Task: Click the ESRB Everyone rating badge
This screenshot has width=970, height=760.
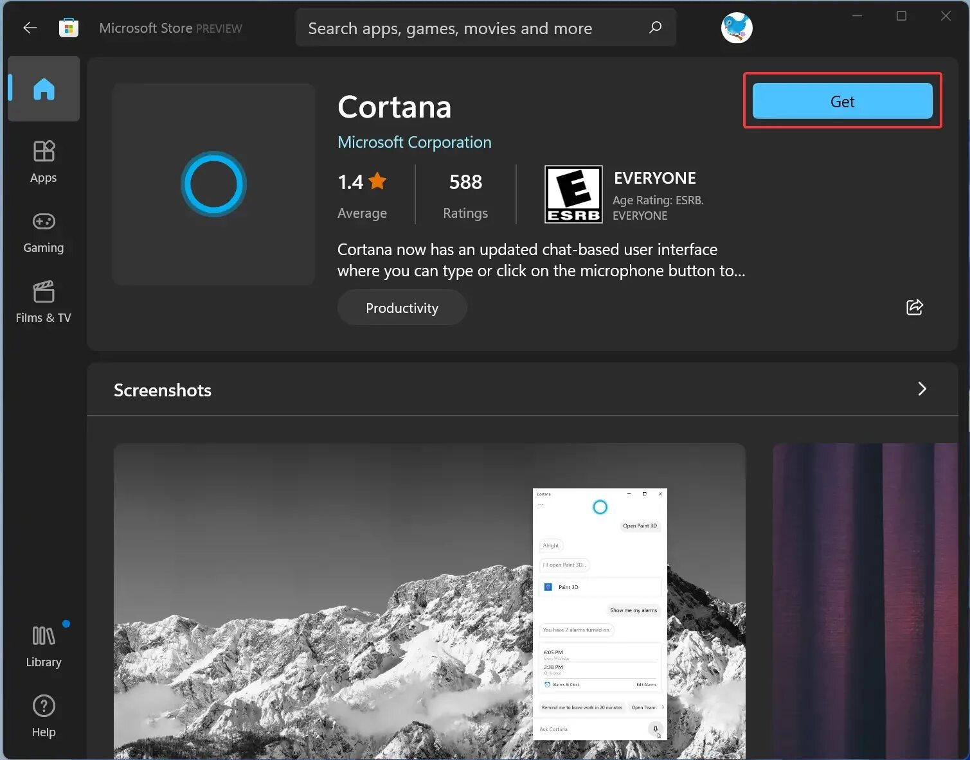Action: 573,194
